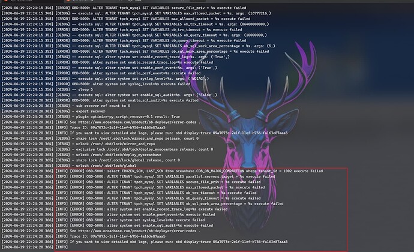The height and width of the screenshot is (252, 414).
Task: Click the [INFO] [ERROR] parallel_servers_target line
Action: pyautogui.click(x=139, y=176)
